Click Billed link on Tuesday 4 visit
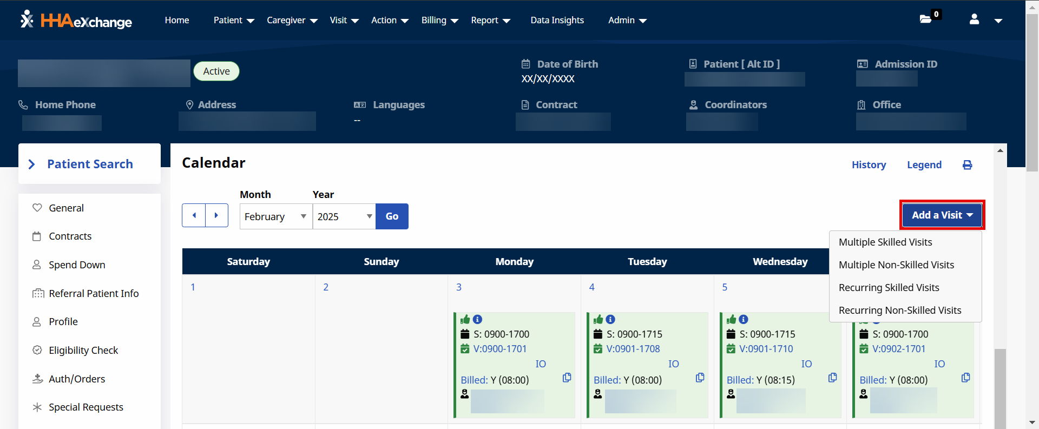This screenshot has height=429, width=1039. (x=607, y=380)
